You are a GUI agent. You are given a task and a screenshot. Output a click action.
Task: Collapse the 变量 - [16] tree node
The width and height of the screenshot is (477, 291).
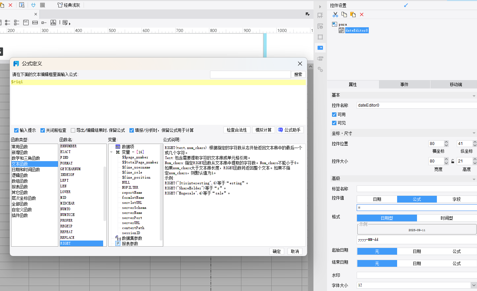[112, 152]
